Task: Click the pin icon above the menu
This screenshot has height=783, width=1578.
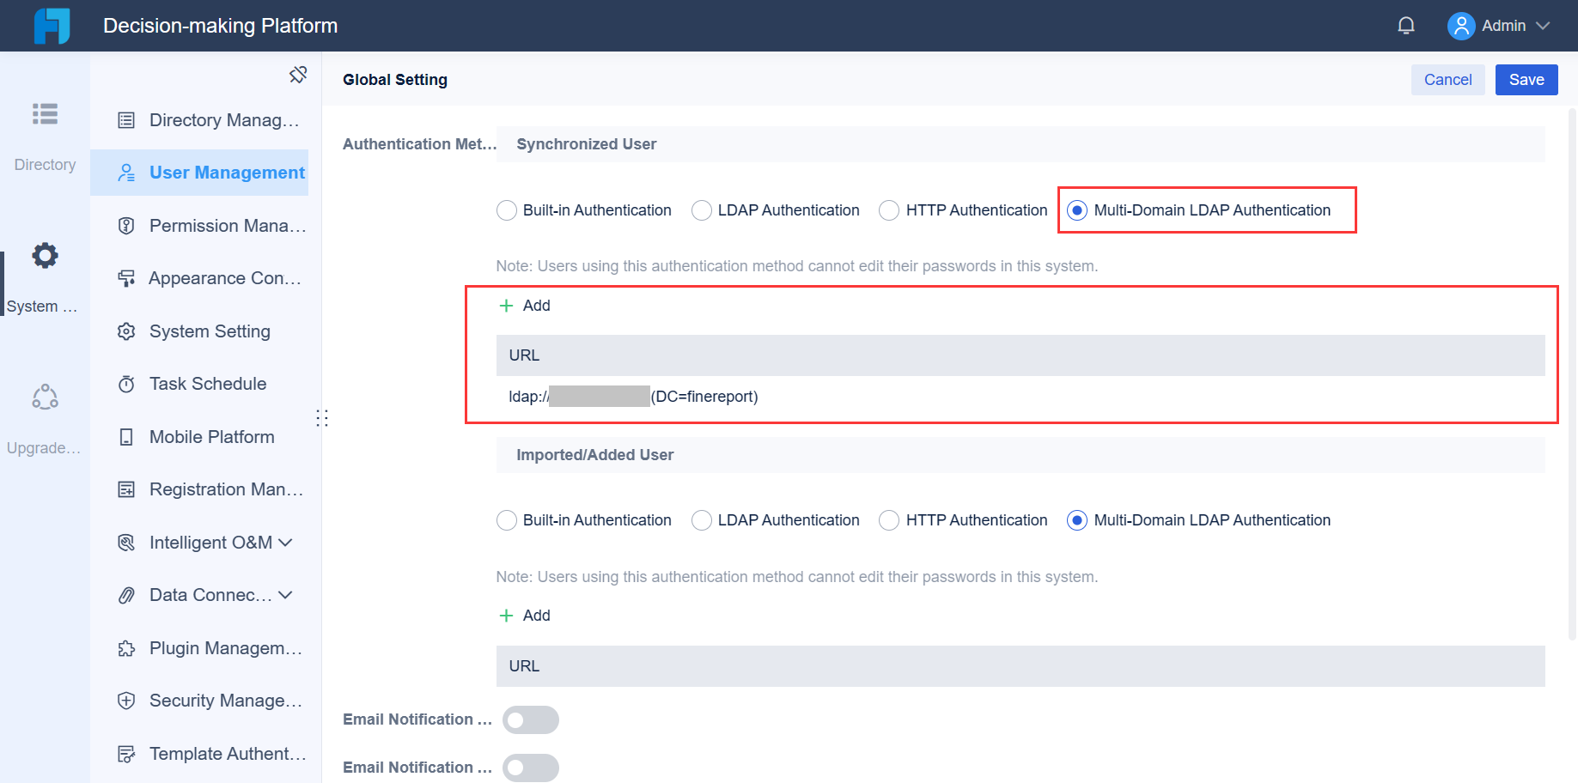Action: (x=298, y=74)
